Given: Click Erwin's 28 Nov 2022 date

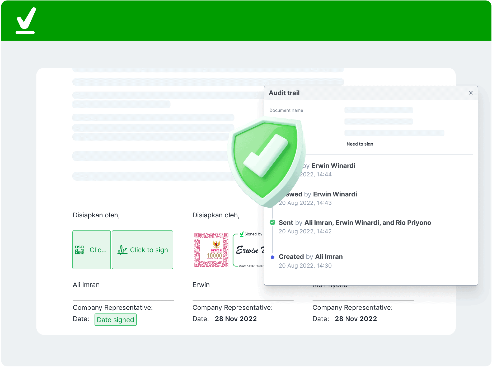Looking at the screenshot, I should (x=236, y=319).
